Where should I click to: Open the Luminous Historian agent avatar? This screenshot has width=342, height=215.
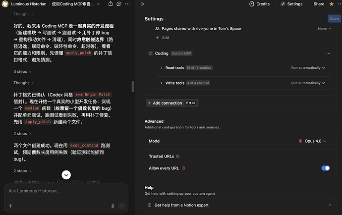[x=5, y=4]
